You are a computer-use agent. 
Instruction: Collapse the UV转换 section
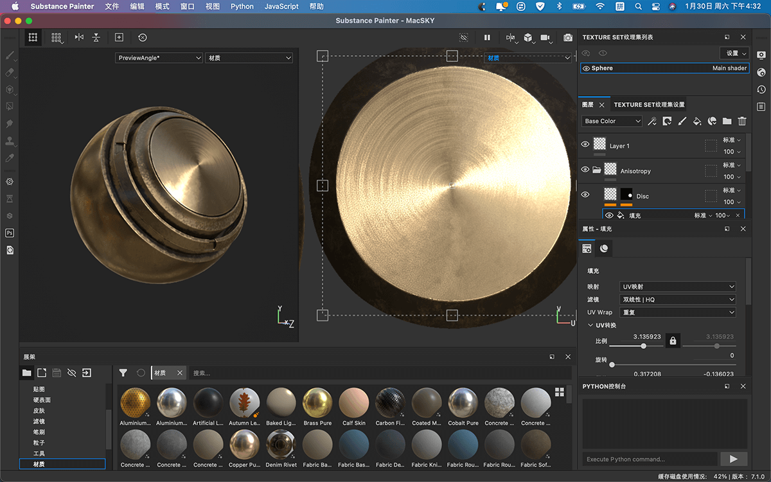click(x=590, y=325)
